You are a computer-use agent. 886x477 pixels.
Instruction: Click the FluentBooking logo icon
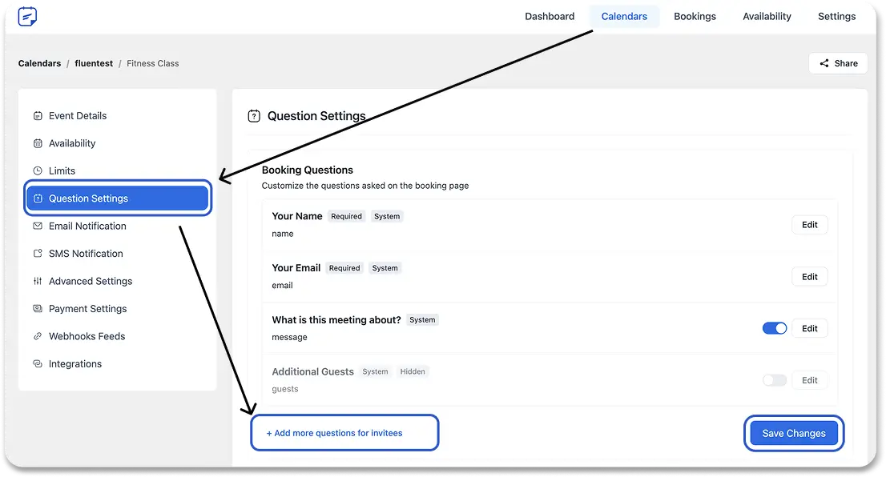[x=27, y=16]
